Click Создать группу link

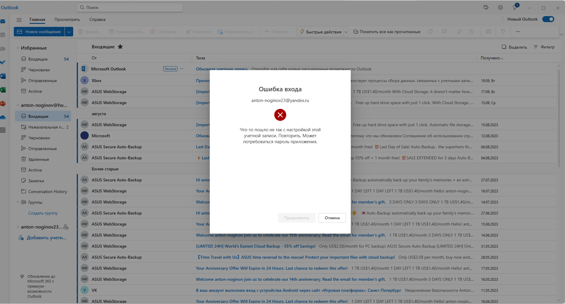point(43,213)
